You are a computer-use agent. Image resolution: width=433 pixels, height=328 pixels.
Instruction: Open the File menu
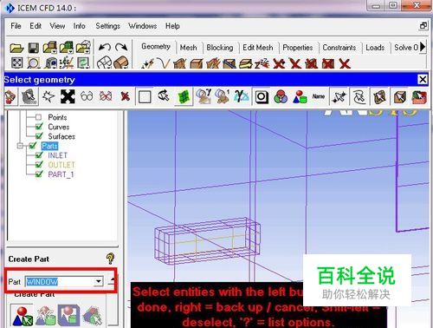[16, 26]
